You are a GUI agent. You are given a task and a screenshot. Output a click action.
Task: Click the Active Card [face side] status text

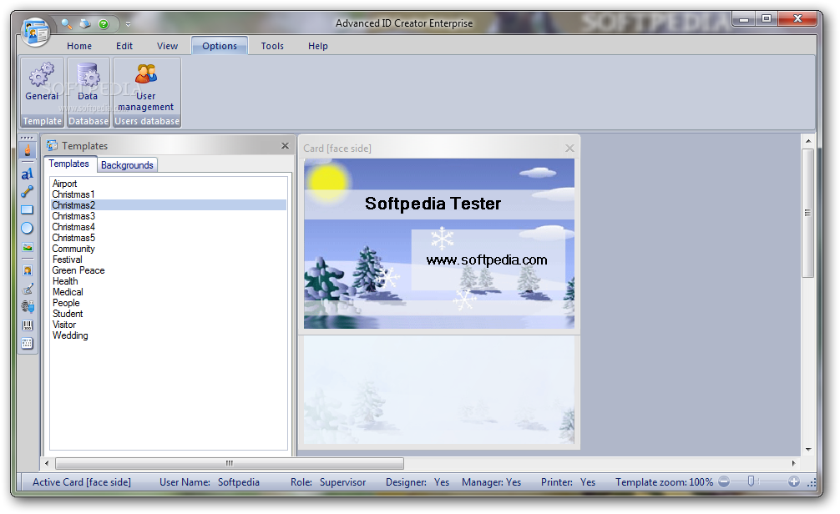click(x=82, y=482)
